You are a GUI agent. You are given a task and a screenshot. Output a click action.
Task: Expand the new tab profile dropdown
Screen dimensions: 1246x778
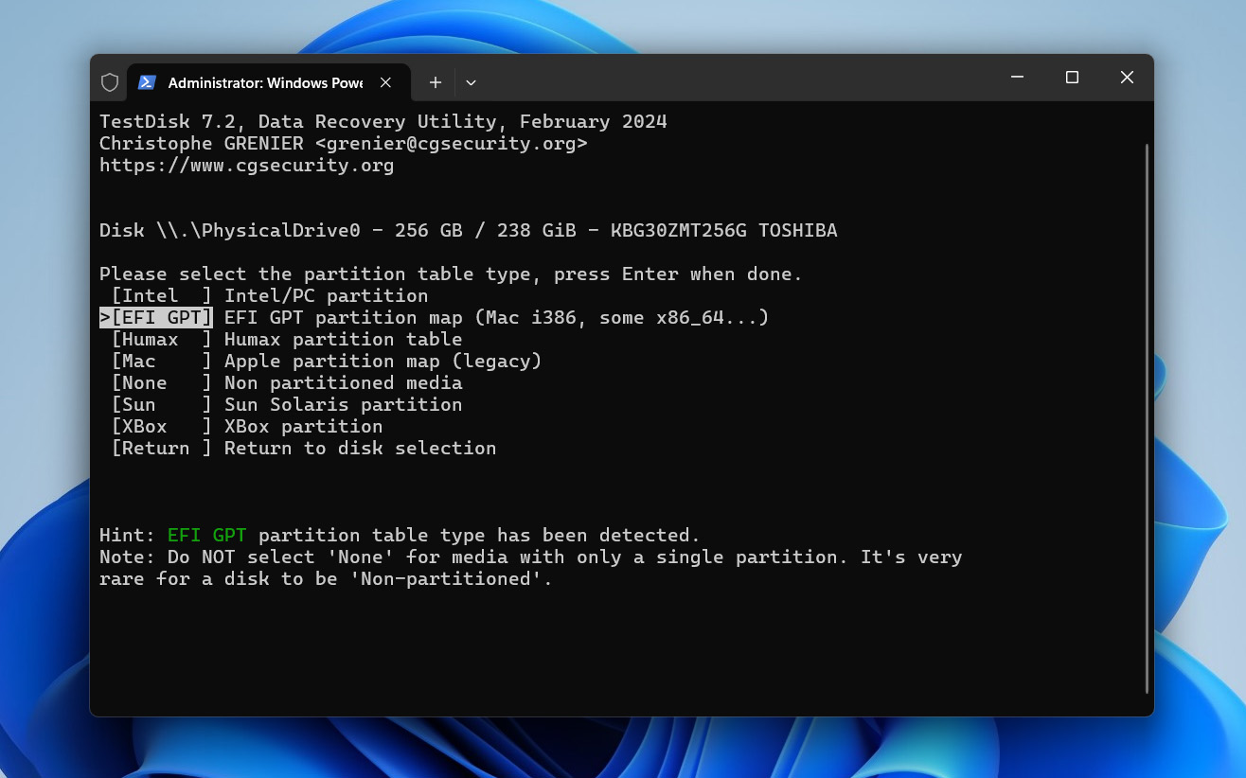click(x=471, y=82)
